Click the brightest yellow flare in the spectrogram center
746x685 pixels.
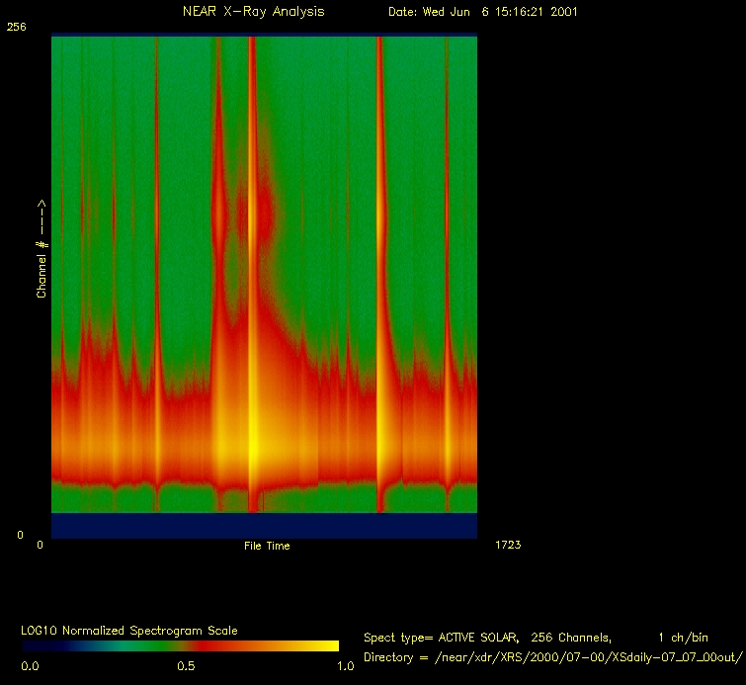[x=253, y=443]
